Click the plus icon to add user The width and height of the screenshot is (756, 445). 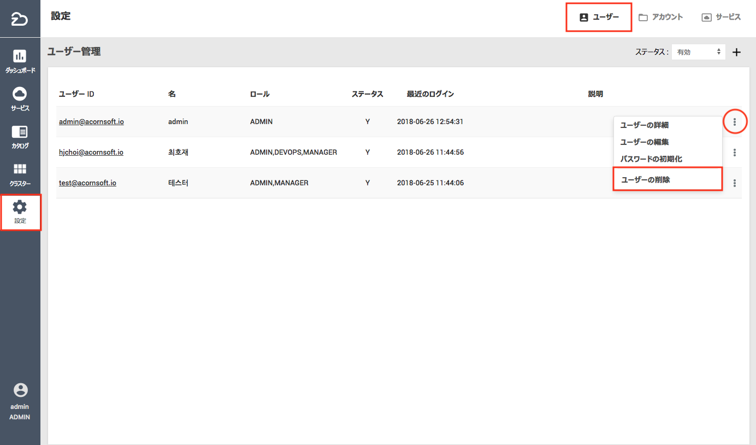(736, 52)
